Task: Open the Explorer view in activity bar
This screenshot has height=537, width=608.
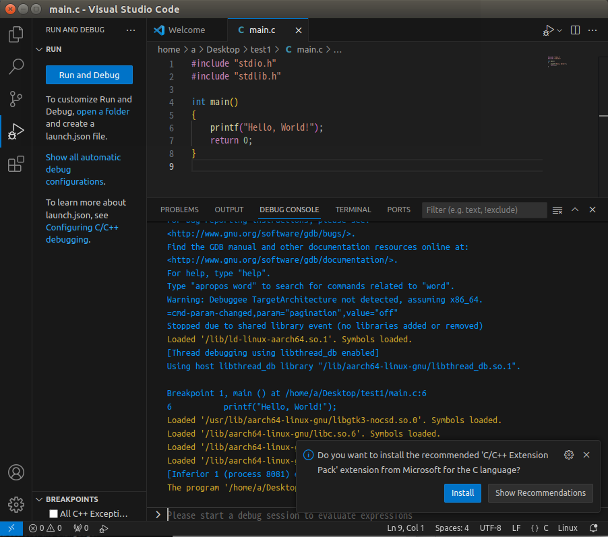Action: 16,34
